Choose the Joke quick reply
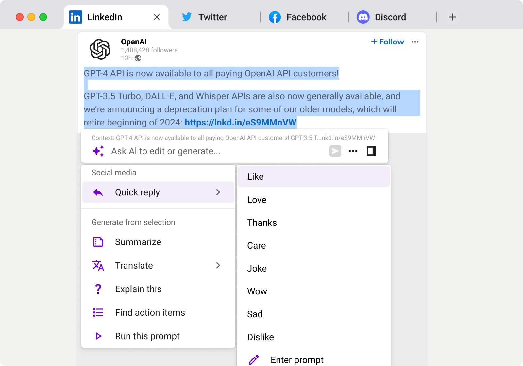Image resolution: width=523 pixels, height=366 pixels. pyautogui.click(x=314, y=268)
